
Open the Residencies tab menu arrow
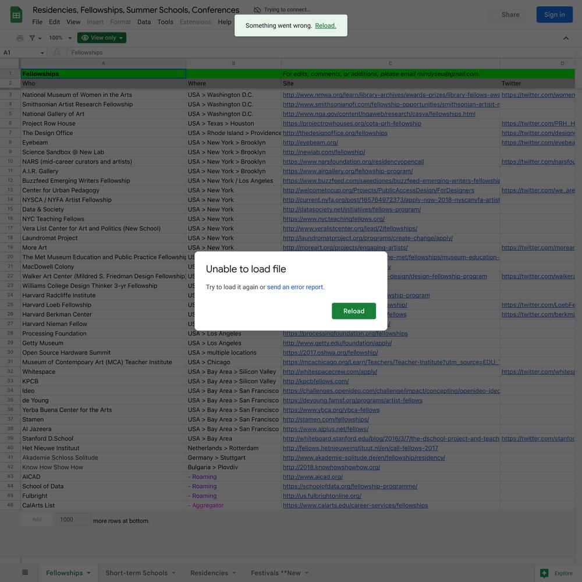click(234, 573)
